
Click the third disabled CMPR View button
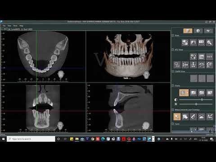[x=210, y=79]
